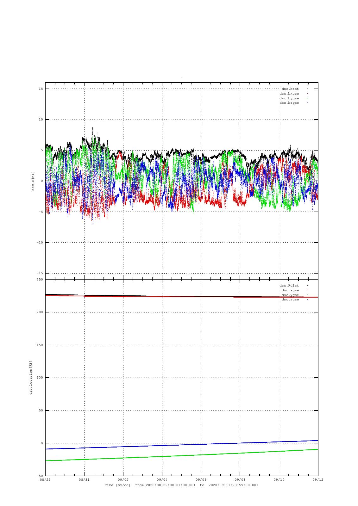Click the 10 tick on the magnetic field axis

pyautogui.click(x=41, y=120)
